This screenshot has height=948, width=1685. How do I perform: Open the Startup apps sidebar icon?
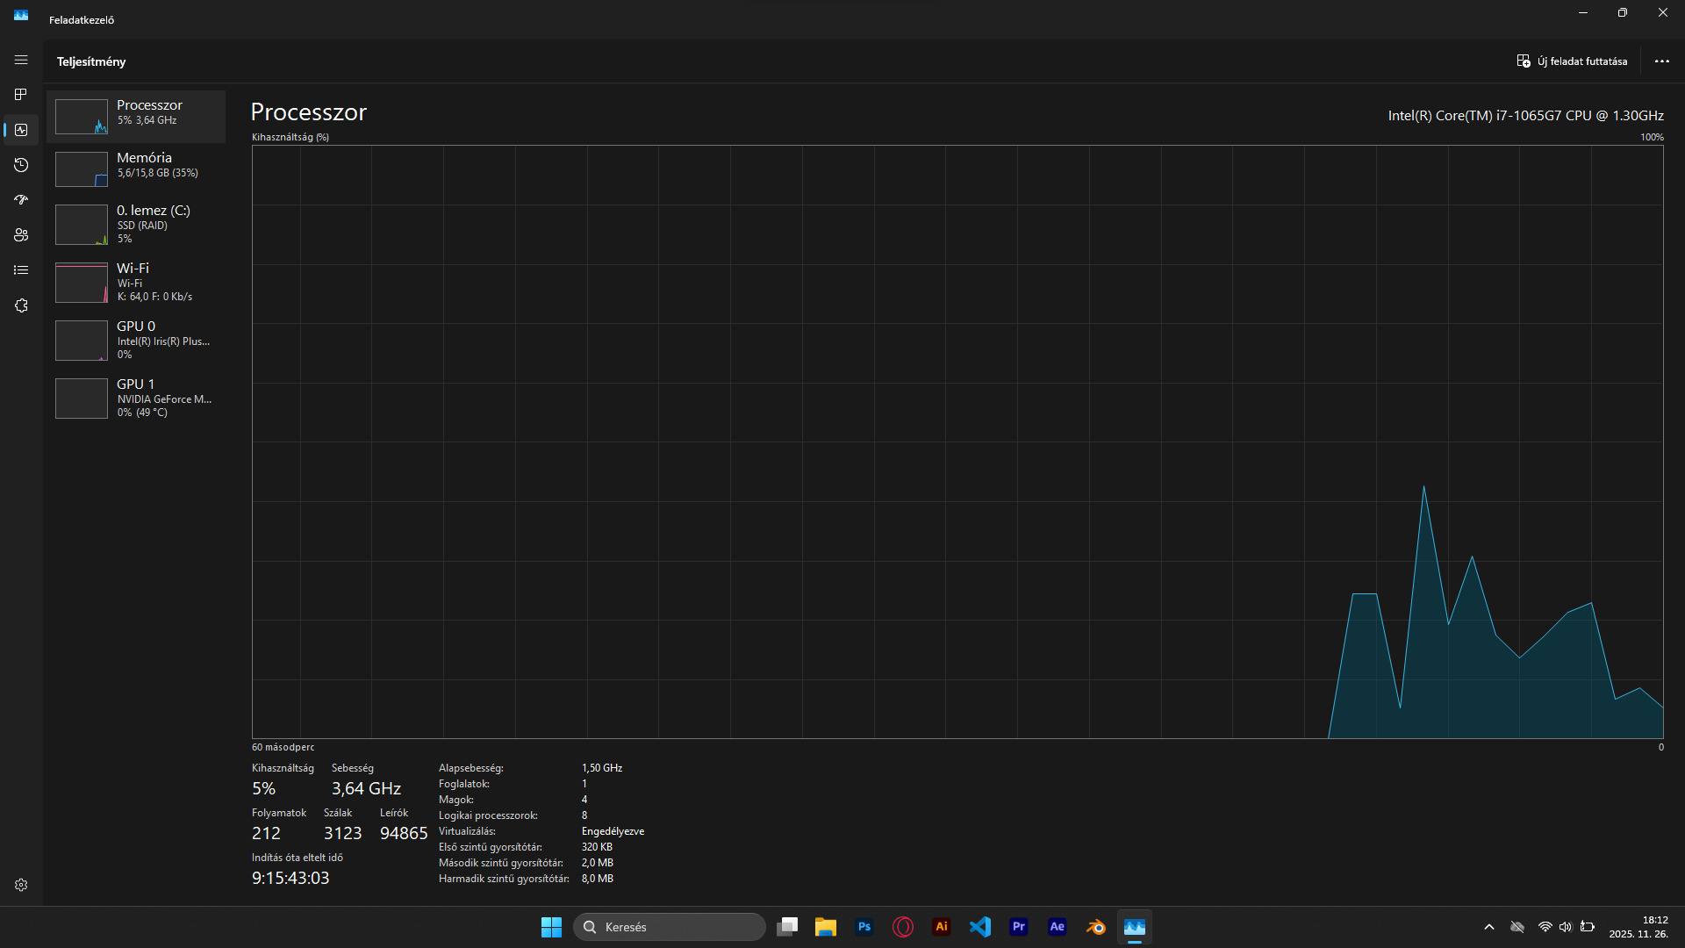(21, 200)
